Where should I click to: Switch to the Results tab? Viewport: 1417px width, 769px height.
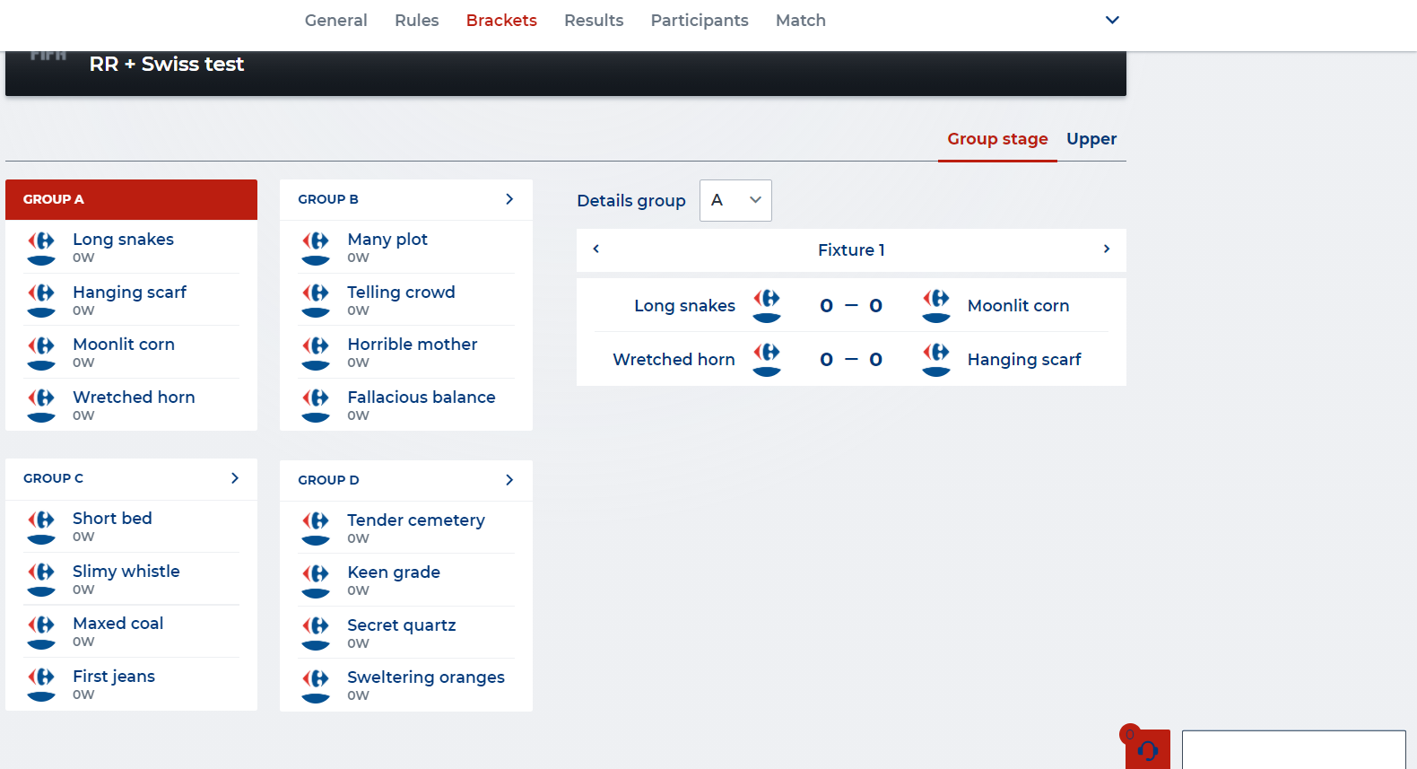[x=594, y=20]
